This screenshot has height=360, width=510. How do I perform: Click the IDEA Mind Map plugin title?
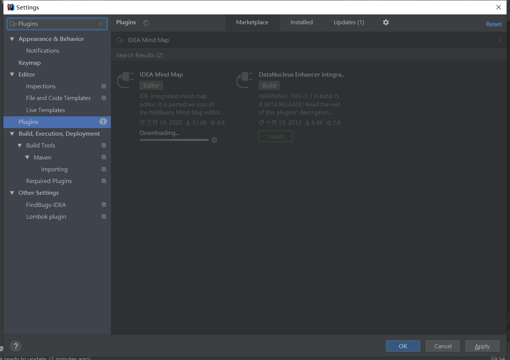click(161, 75)
